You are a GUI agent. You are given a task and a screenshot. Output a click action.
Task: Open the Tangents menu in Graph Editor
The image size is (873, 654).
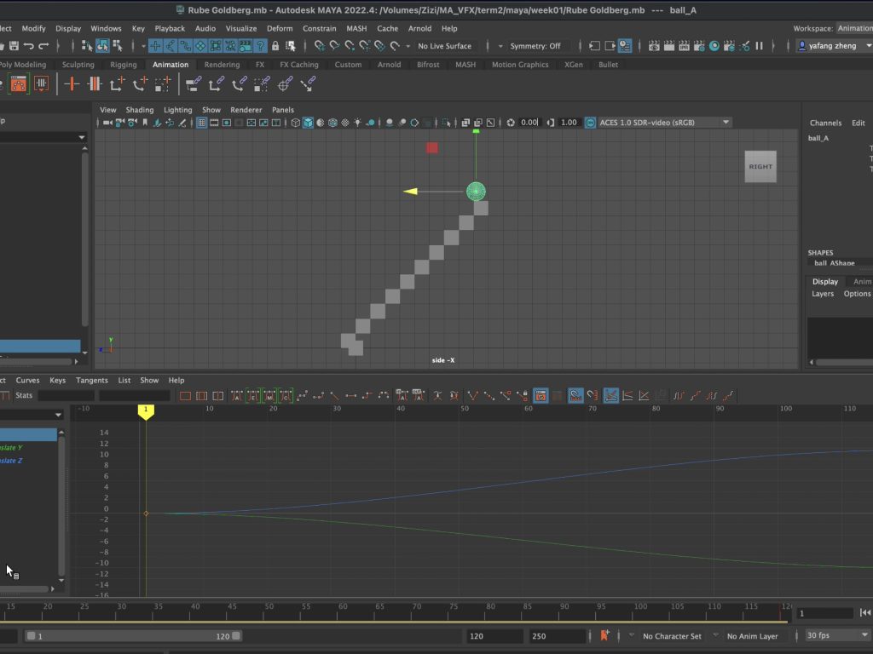pyautogui.click(x=91, y=381)
